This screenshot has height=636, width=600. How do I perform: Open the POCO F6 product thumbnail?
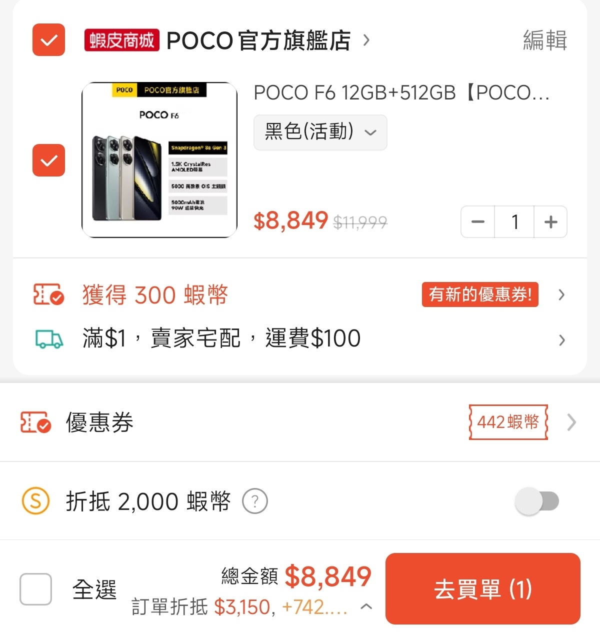click(x=159, y=160)
